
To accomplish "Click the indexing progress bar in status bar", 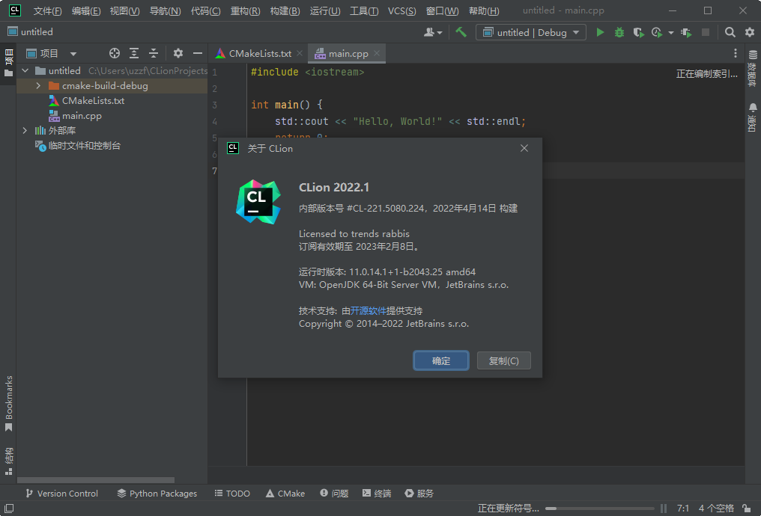I will [x=600, y=509].
